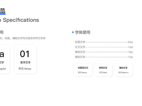Image resolution: width=142 pixels, height=106 pixels.
Task: Click the 10pt value
Action: (x=131, y=57)
